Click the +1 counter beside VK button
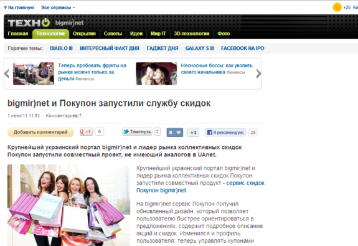This screenshot has width=358, height=246. pyautogui.click(x=193, y=133)
